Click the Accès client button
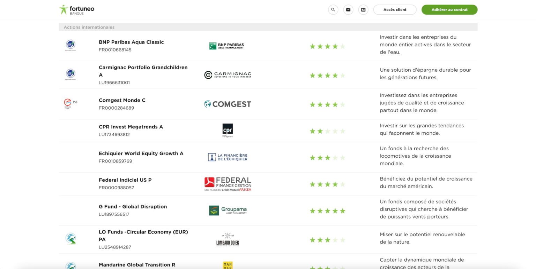 tap(395, 10)
